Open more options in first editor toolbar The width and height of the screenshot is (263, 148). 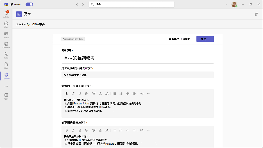coord(148,94)
